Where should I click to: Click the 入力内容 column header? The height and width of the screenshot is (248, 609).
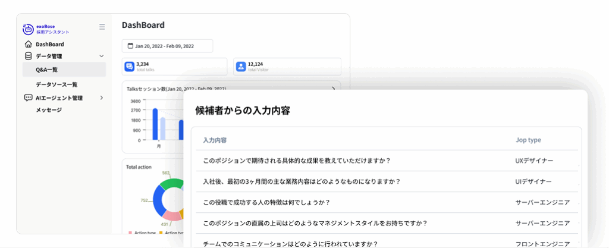tap(215, 140)
